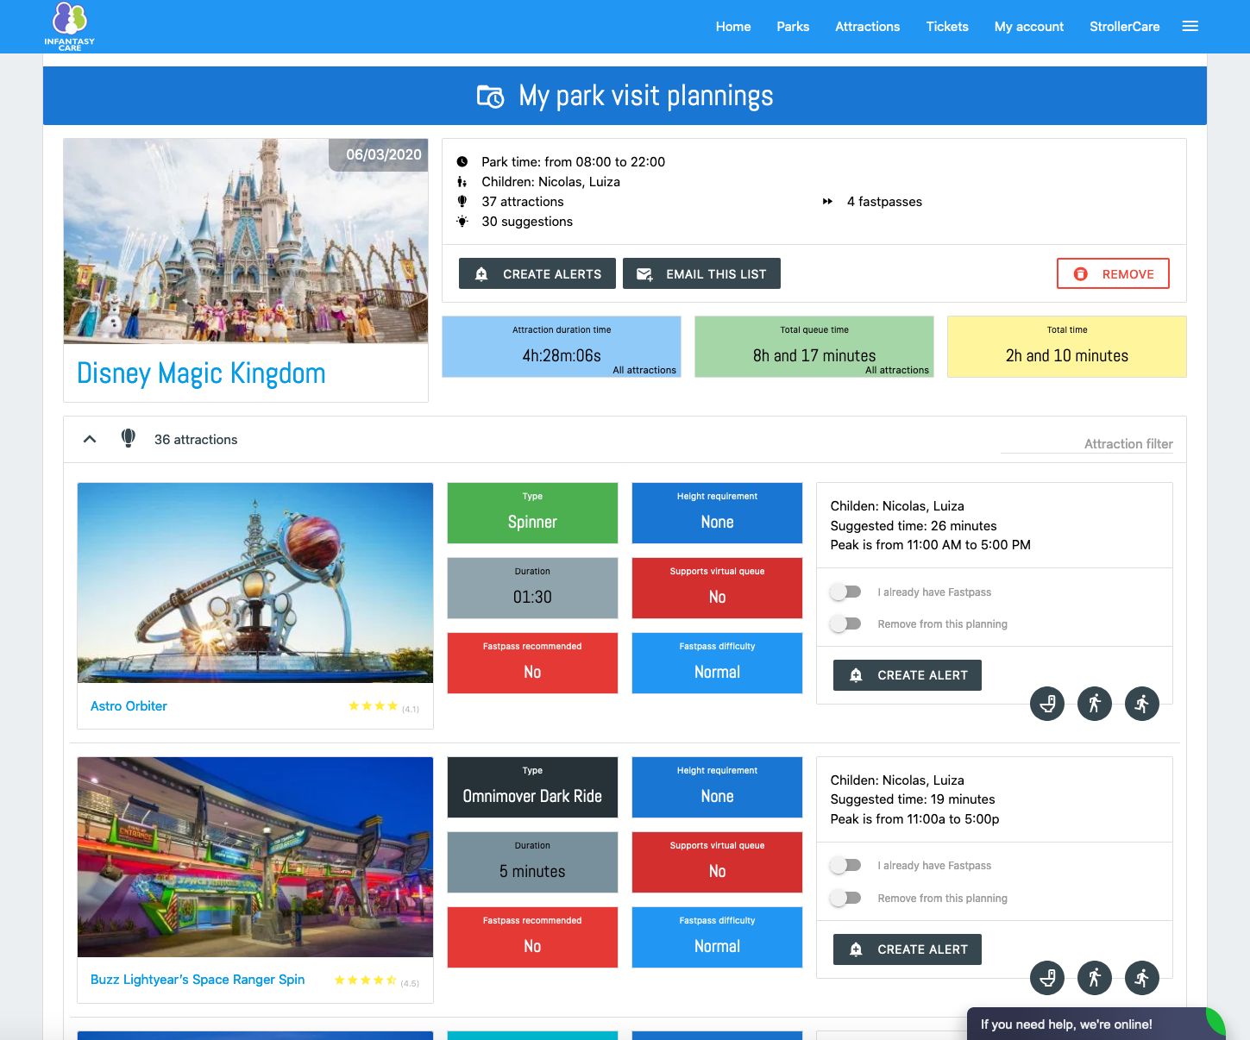Open the hamburger menu in the top navigation
Image resolution: width=1250 pixels, height=1040 pixels.
[x=1190, y=27]
